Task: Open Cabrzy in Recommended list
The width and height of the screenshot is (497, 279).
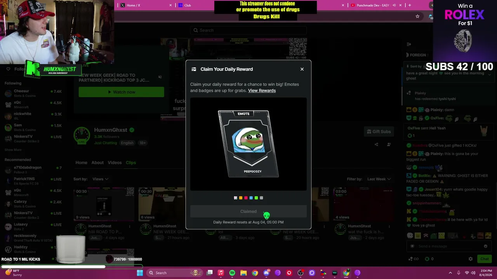Action: 33,203
